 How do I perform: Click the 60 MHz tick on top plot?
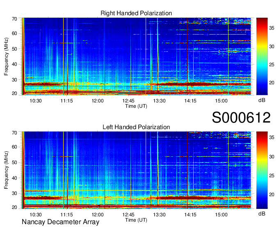[14, 33]
